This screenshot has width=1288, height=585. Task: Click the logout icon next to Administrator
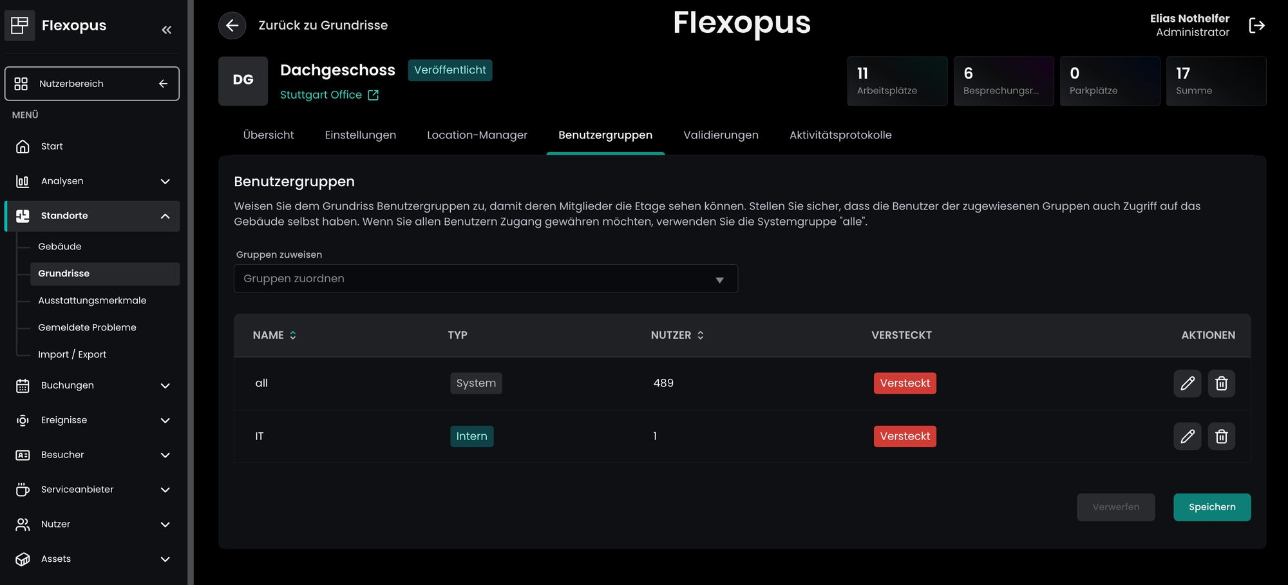click(x=1256, y=26)
